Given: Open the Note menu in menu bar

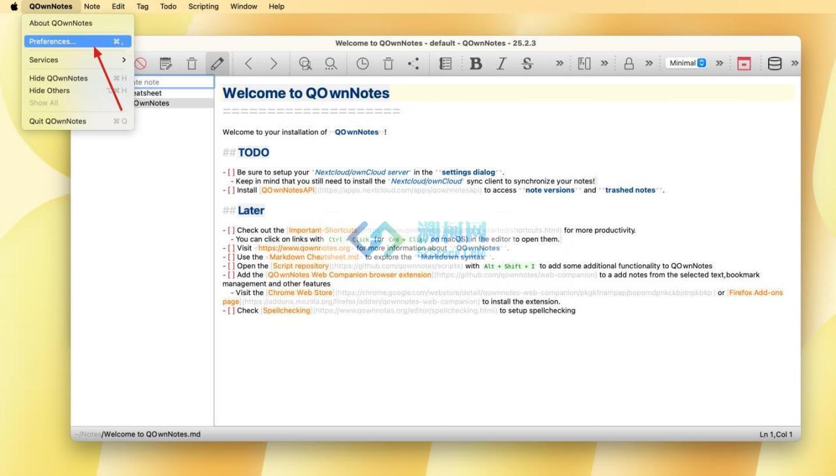Looking at the screenshot, I should [92, 7].
